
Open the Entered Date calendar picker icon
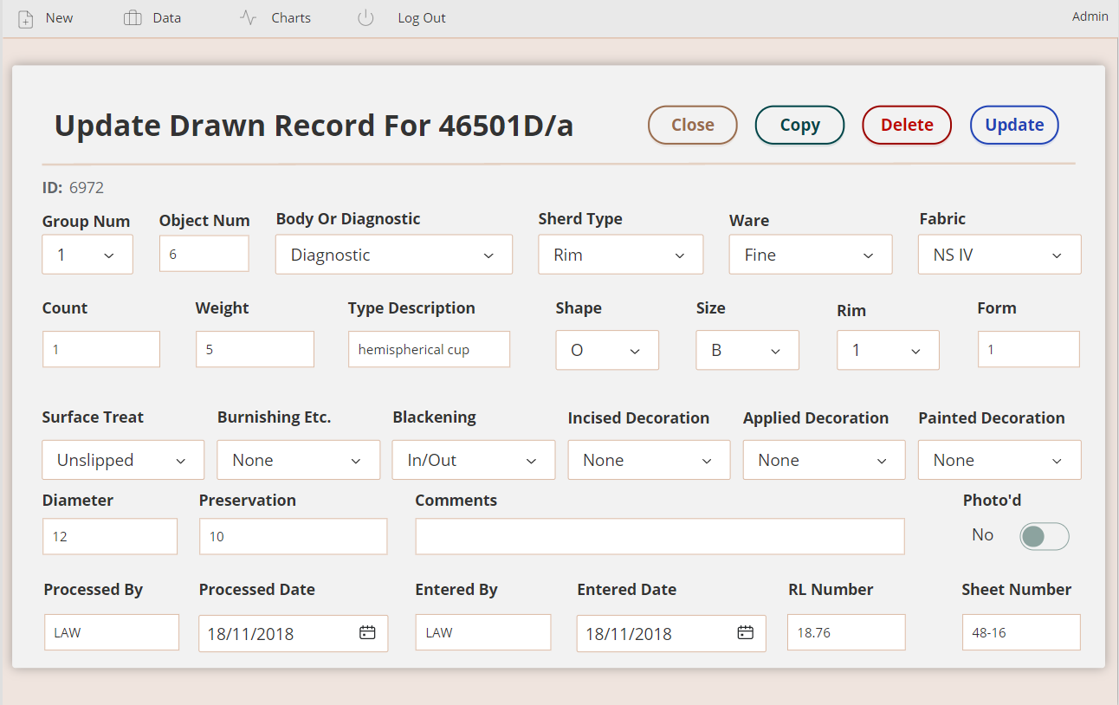click(x=745, y=633)
